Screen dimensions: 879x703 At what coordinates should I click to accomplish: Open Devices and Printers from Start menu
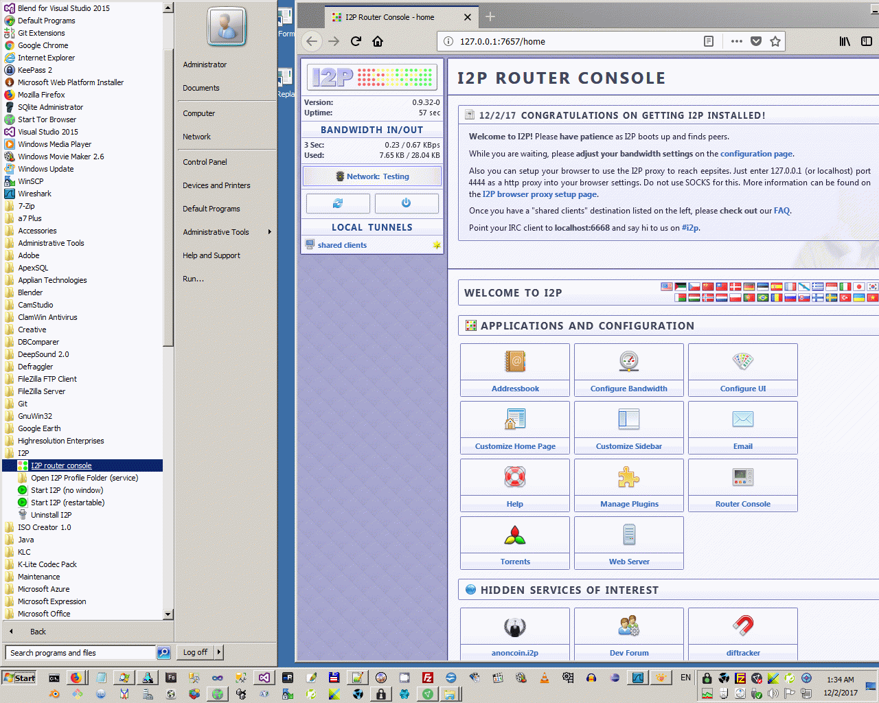[x=216, y=185]
